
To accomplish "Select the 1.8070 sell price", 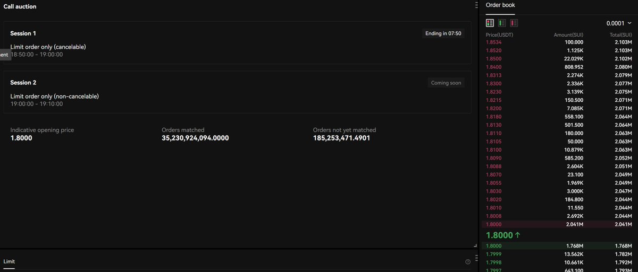I will [x=493, y=174].
